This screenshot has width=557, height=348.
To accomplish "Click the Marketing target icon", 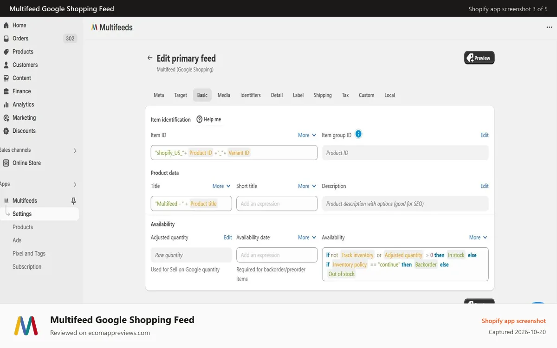I will click(6, 118).
